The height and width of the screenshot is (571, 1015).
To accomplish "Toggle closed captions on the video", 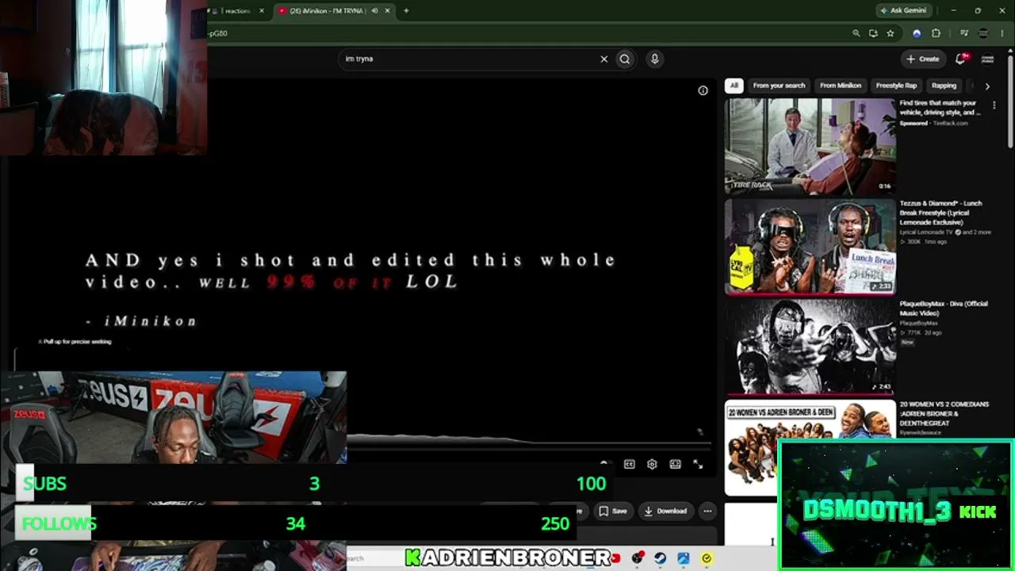I will click(x=629, y=465).
